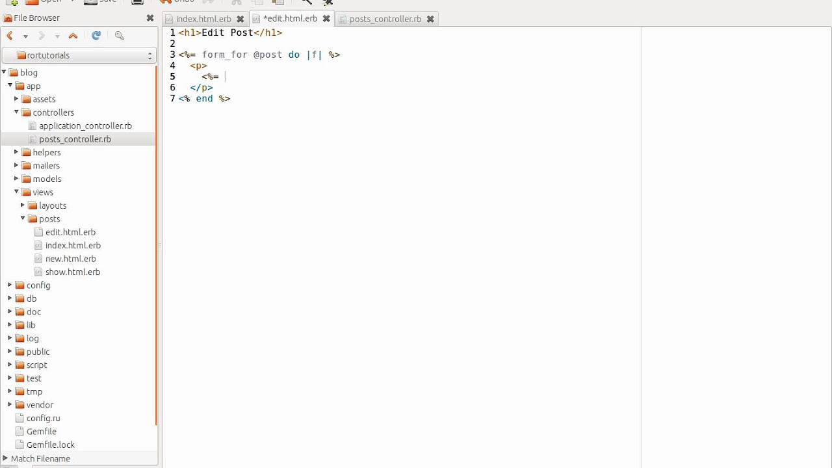832x468 pixels.
Task: Close the File Browser panel
Action: tap(150, 18)
